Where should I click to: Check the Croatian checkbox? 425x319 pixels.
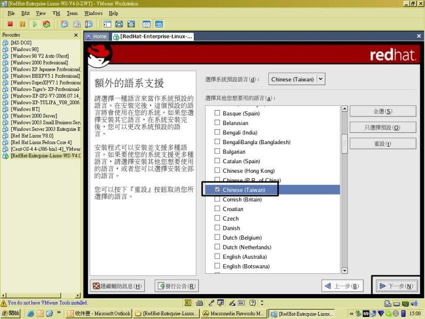pos(217,208)
